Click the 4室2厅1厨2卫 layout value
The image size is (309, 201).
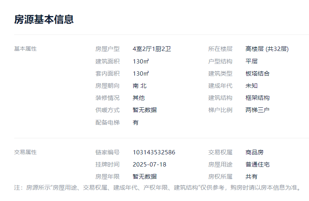pos(152,49)
